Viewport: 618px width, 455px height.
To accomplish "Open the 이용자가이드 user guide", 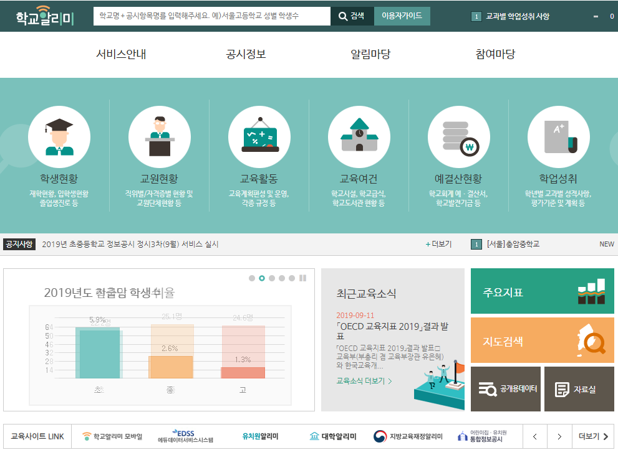I will tap(402, 16).
